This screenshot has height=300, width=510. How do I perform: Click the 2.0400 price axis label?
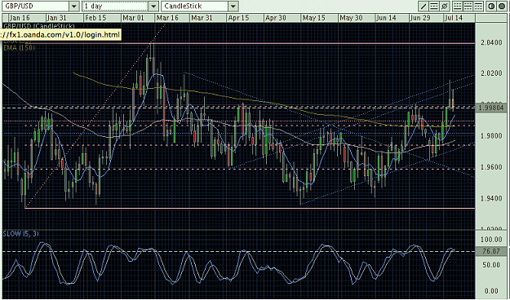tap(491, 42)
